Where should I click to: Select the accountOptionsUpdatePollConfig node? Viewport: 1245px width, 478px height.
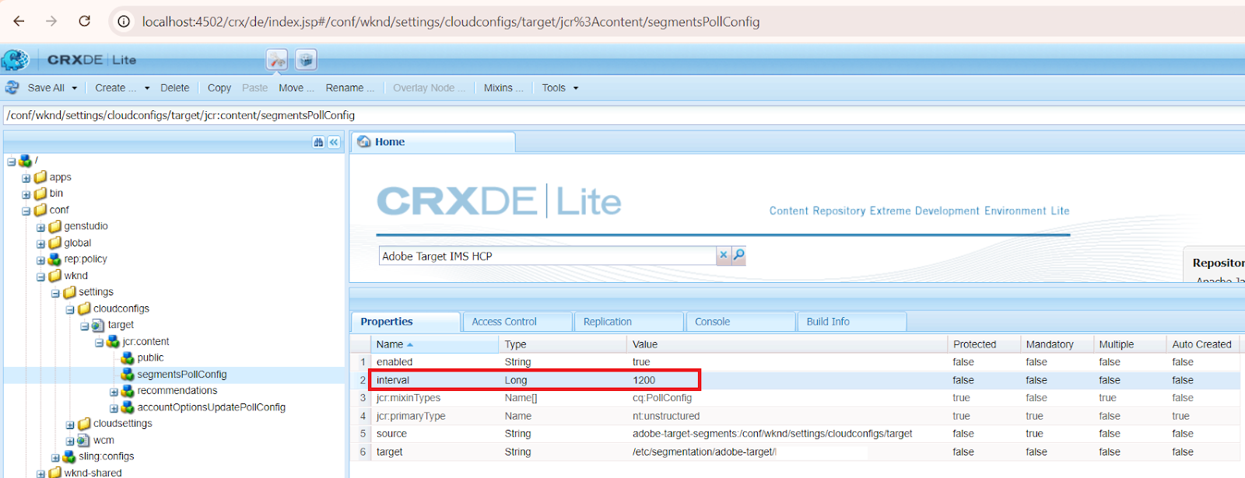pos(212,407)
